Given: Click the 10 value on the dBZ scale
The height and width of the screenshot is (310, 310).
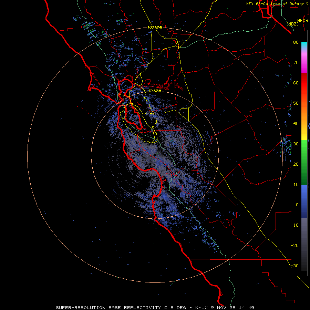Looking at the screenshot, I should 296,185.
